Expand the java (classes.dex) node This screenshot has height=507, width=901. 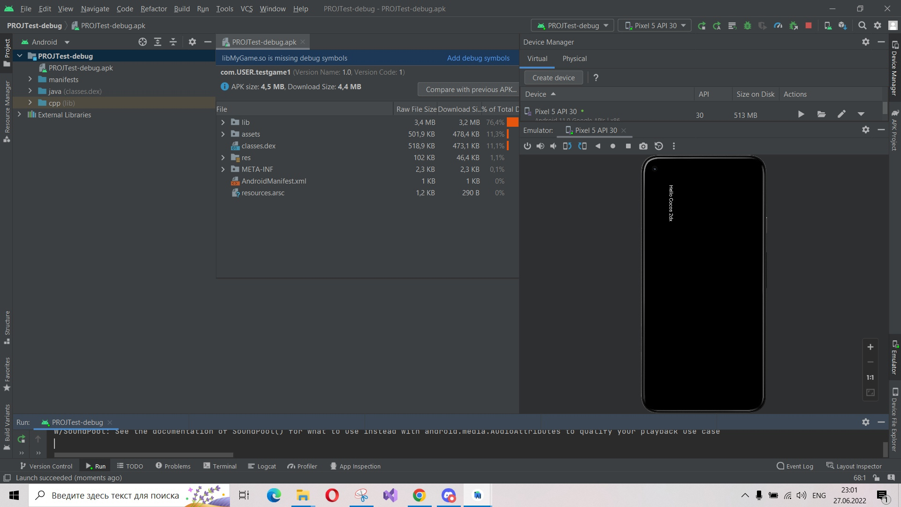(30, 91)
